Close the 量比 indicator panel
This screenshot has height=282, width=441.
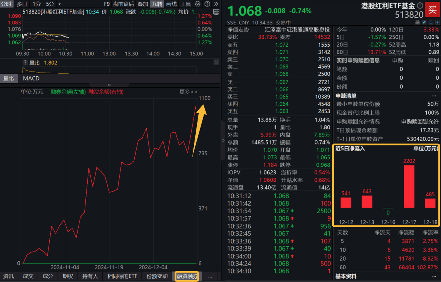[216, 62]
